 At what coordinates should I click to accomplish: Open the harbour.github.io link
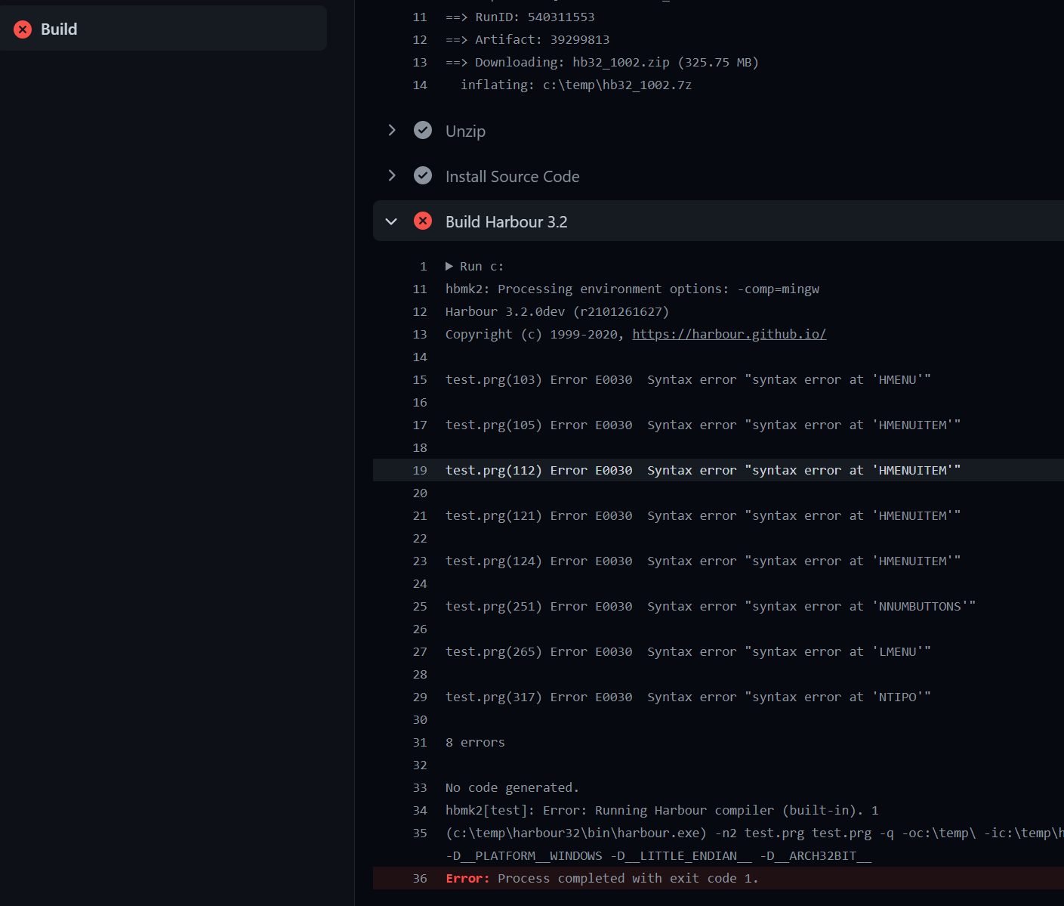tap(729, 334)
